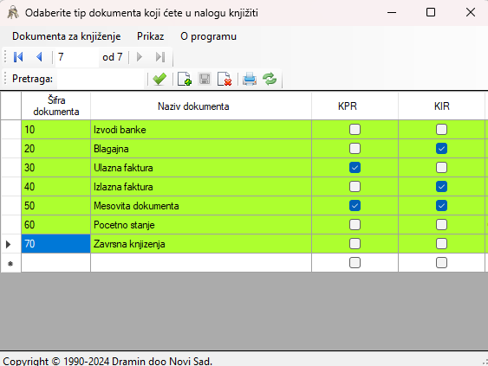Viewport: 488px width, 366px height.
Task: Uncheck the KPR box for Ulazna faktura
Action: (355, 168)
